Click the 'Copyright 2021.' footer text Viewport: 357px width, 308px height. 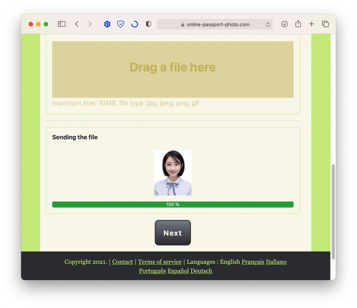tap(86, 262)
